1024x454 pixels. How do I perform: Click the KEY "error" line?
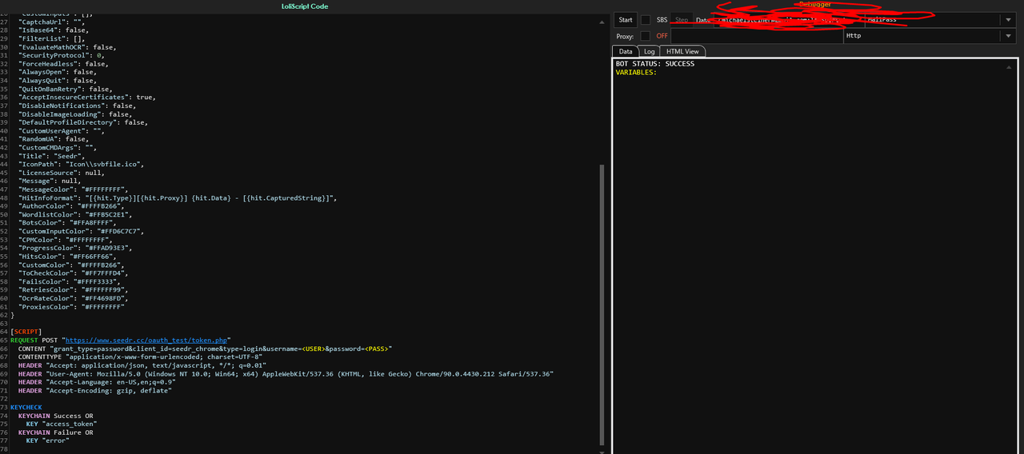[48, 440]
